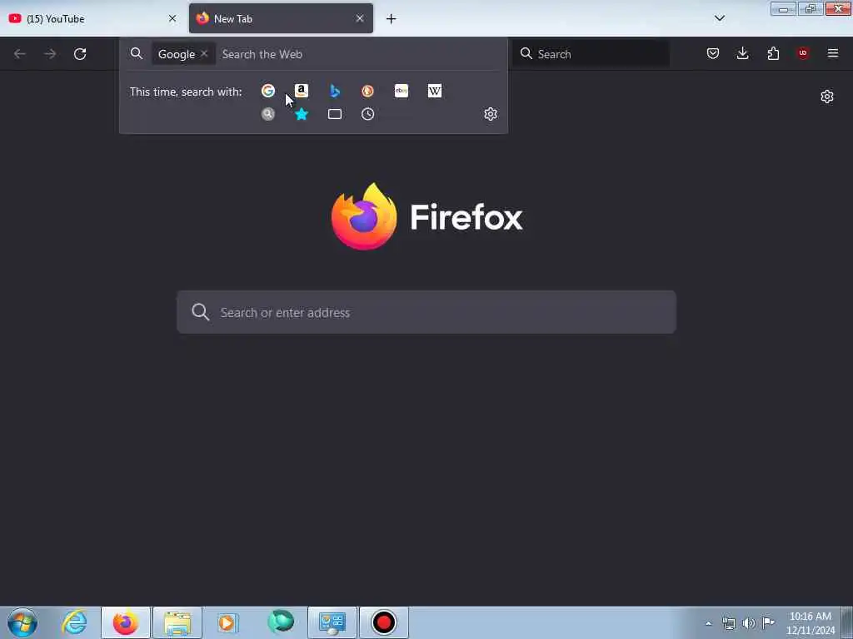Click the Firefox logo on the page
853x639 pixels.
[364, 216]
